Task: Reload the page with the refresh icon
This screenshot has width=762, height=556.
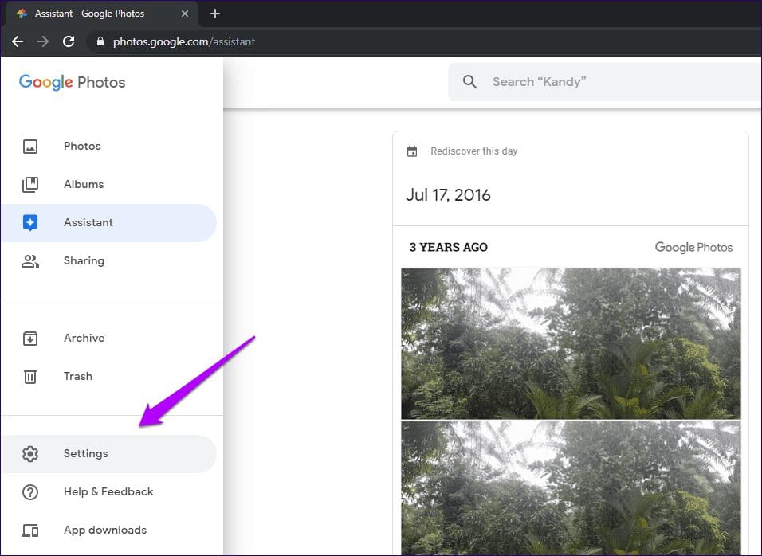Action: pyautogui.click(x=69, y=41)
